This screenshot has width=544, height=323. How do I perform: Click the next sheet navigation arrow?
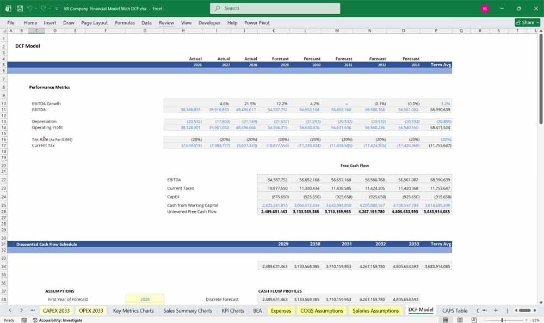tap(21, 310)
